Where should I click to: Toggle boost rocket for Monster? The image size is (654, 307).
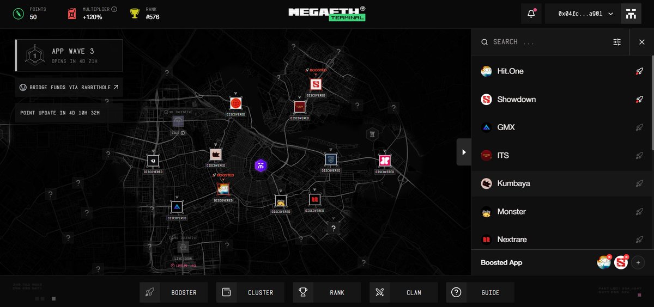coord(639,211)
